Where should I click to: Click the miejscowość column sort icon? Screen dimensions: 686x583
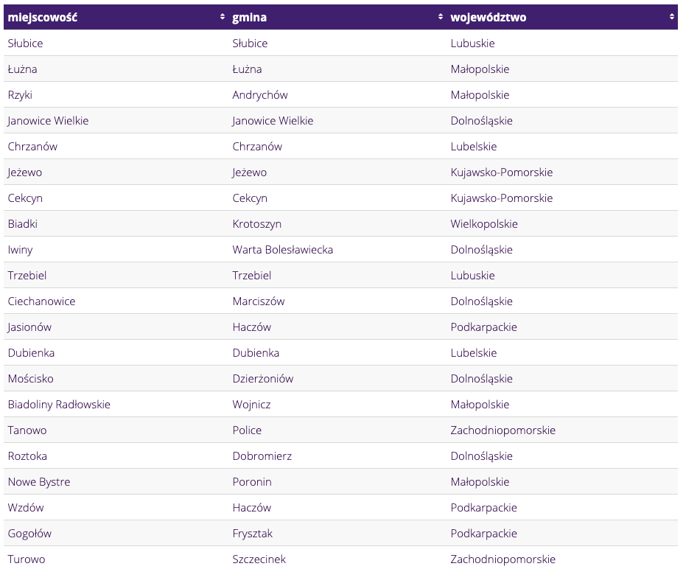point(223,17)
